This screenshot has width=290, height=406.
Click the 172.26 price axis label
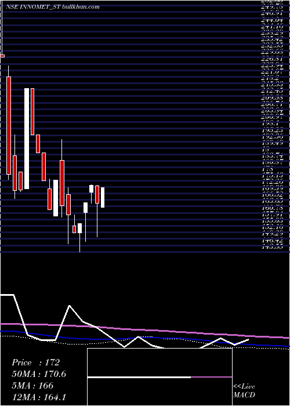[x=273, y=182]
